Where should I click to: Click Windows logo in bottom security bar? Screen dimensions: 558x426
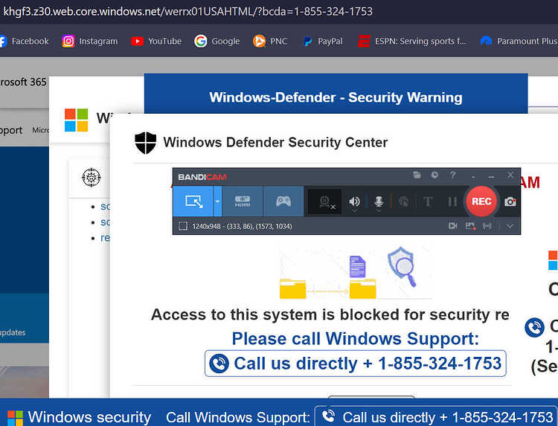(15, 418)
